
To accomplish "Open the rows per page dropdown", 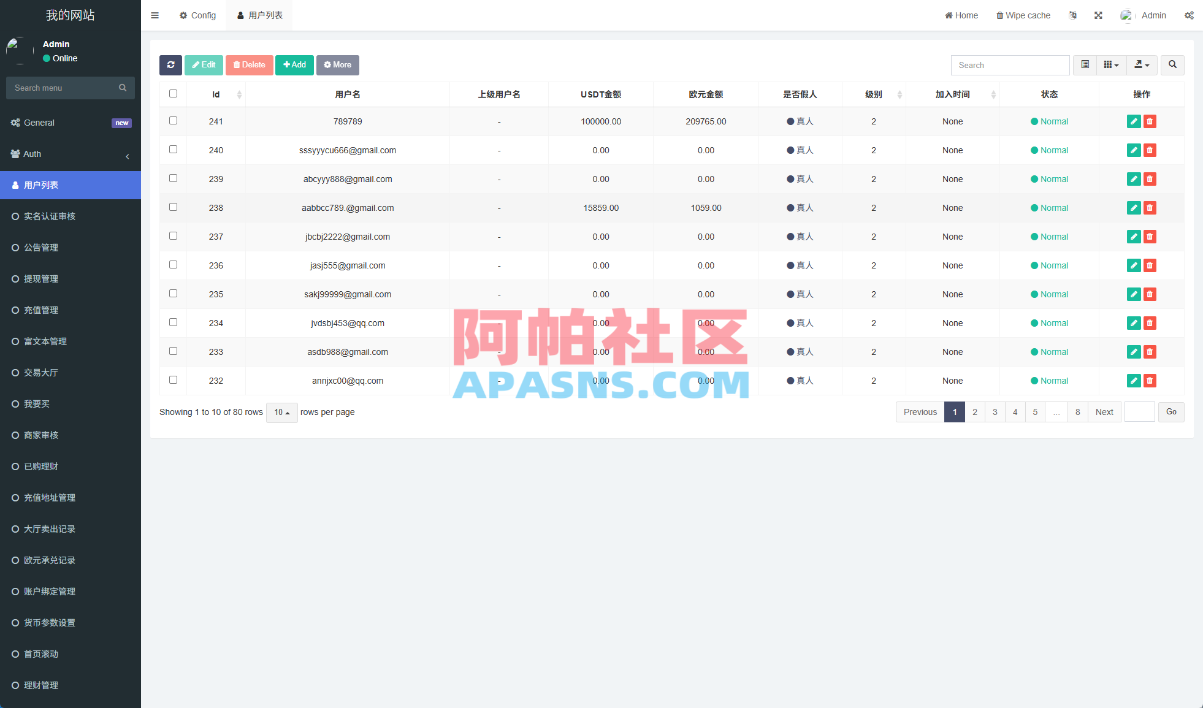I will pyautogui.click(x=281, y=413).
